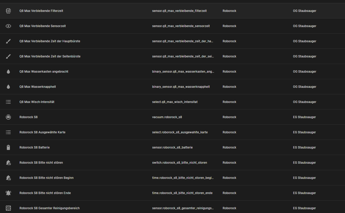Open Roborock S8 Bitte nicht stören Beginn name

(x=47, y=178)
